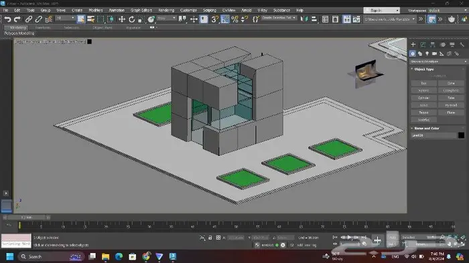Click the Mirror tool icon
The height and width of the screenshot is (263, 469).
304,19
